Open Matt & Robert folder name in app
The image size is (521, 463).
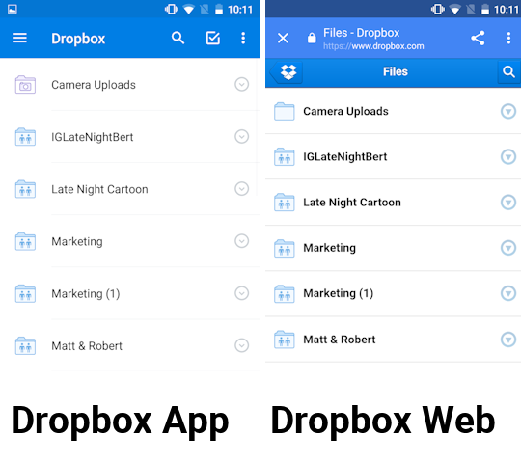(87, 346)
